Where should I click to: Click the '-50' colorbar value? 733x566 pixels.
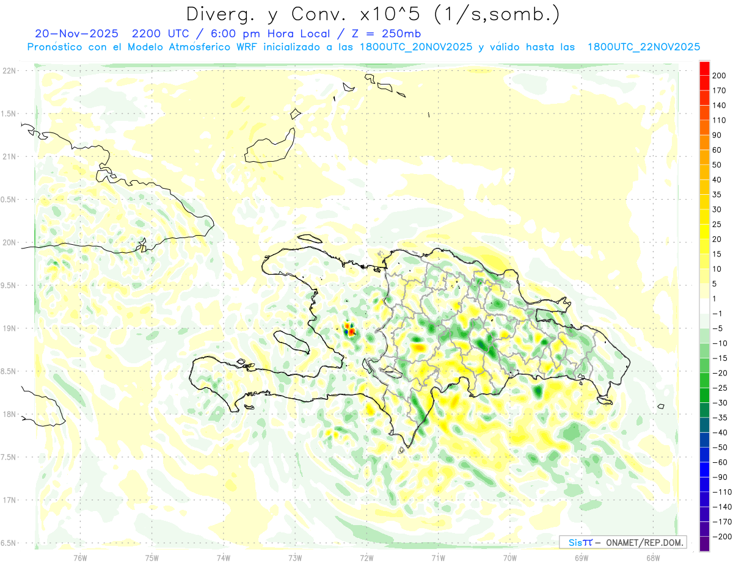(x=720, y=448)
